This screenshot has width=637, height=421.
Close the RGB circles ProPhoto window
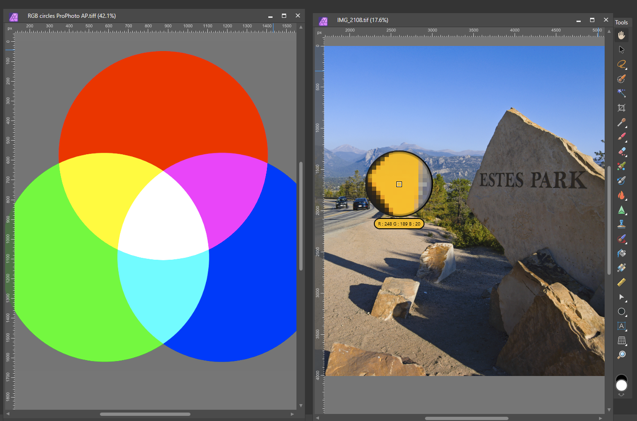[x=297, y=15]
